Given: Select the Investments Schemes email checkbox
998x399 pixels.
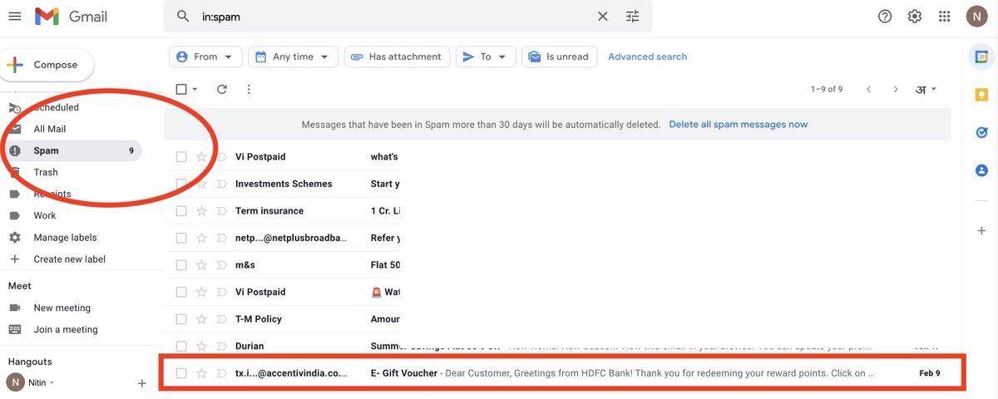Looking at the screenshot, I should point(181,184).
